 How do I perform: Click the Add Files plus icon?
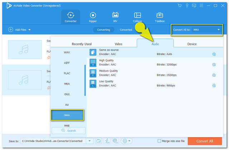click(x=10, y=30)
